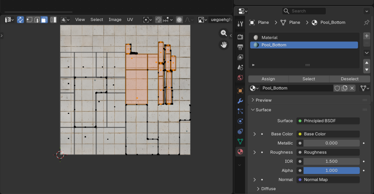Click the Deselect button
The height and width of the screenshot is (194, 374).
click(350, 79)
